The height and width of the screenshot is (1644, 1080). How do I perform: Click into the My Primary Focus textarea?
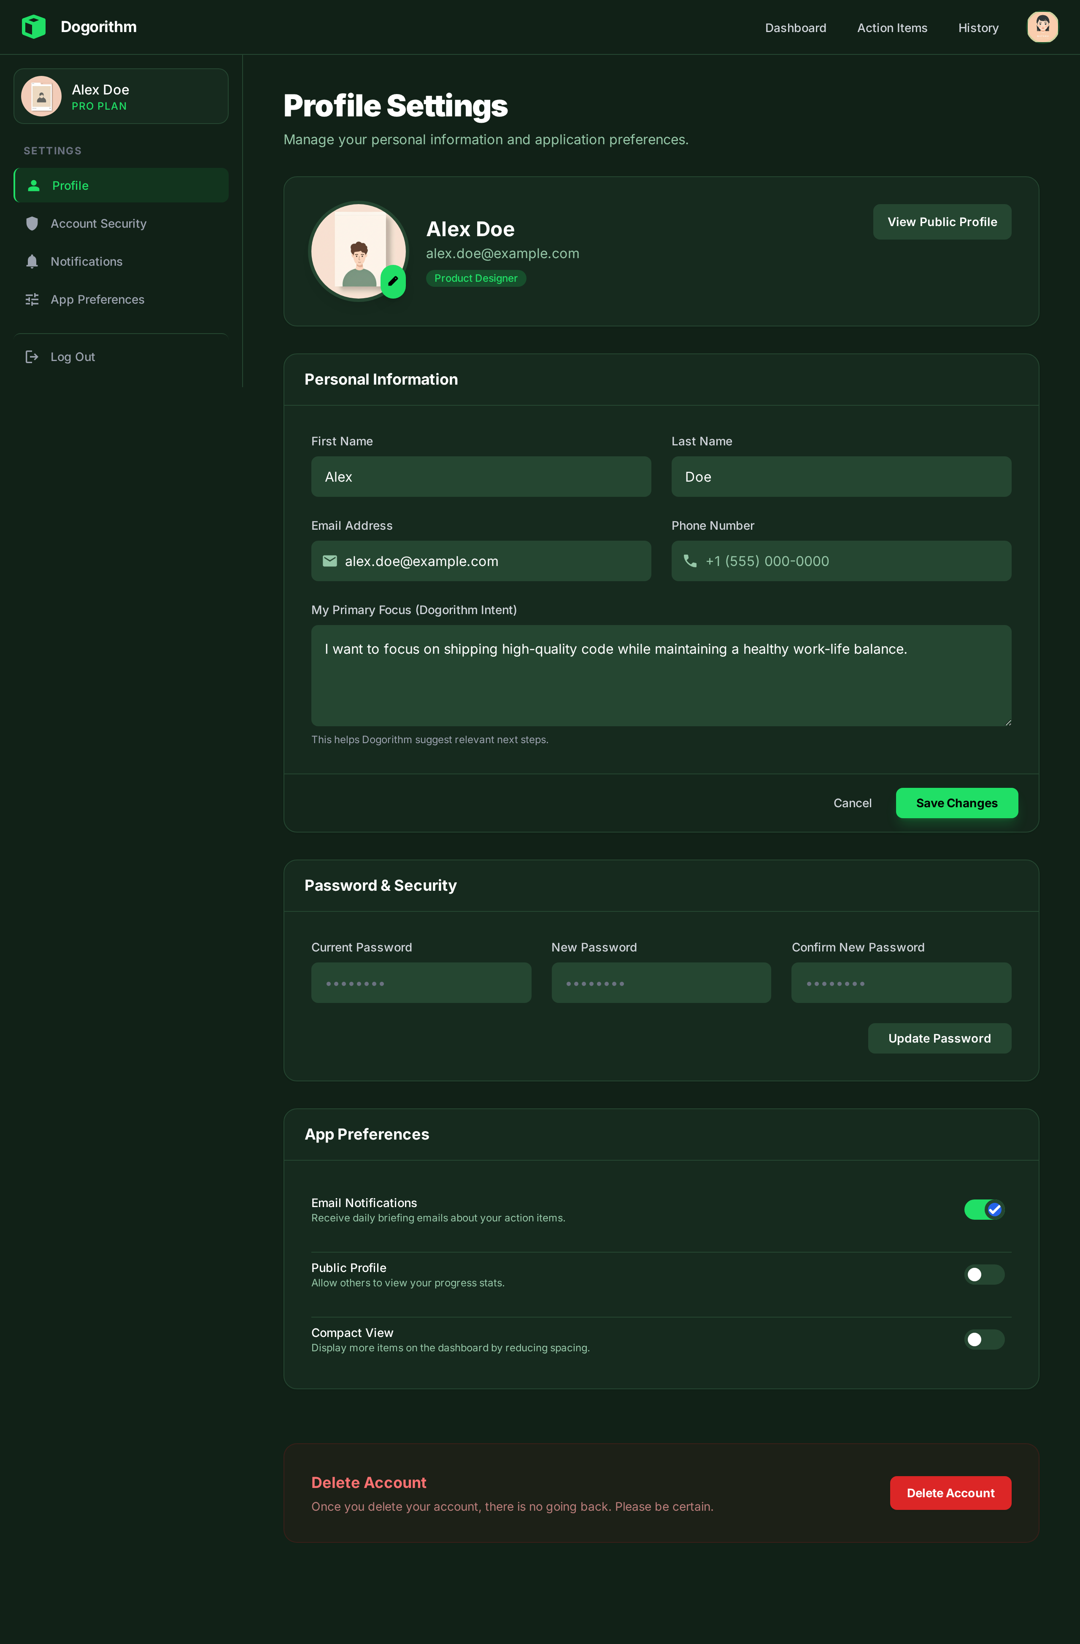[661, 676]
